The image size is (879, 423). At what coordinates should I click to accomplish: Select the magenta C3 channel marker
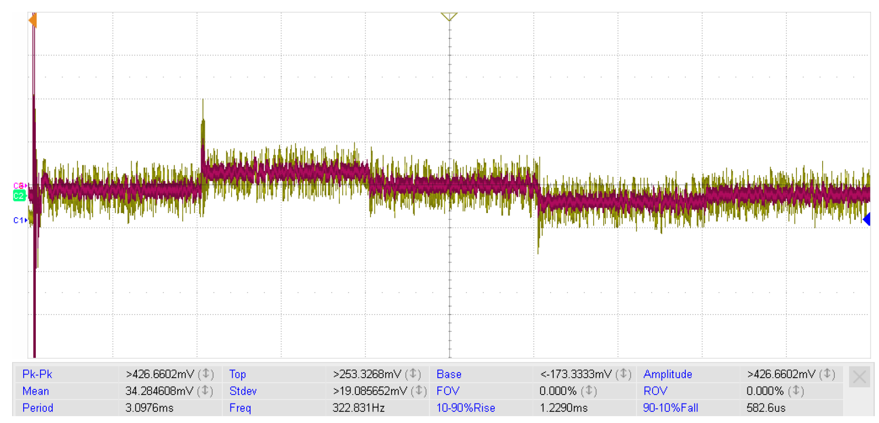point(20,186)
